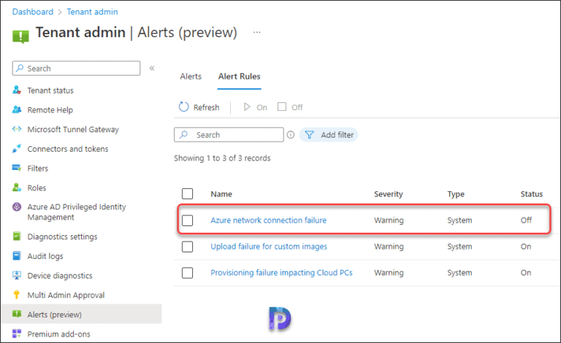Viewport: 561px width, 343px height.
Task: Click the Tenant status icon
Action: 17,90
